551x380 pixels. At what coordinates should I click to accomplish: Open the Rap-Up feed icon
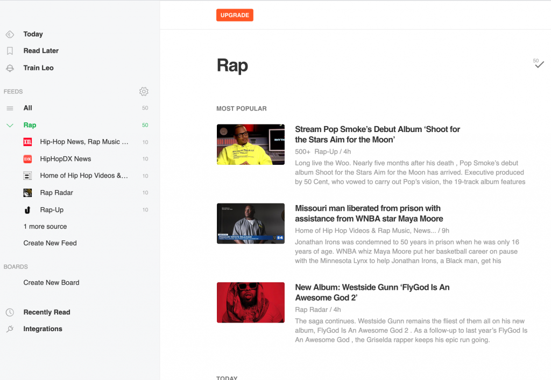27,210
